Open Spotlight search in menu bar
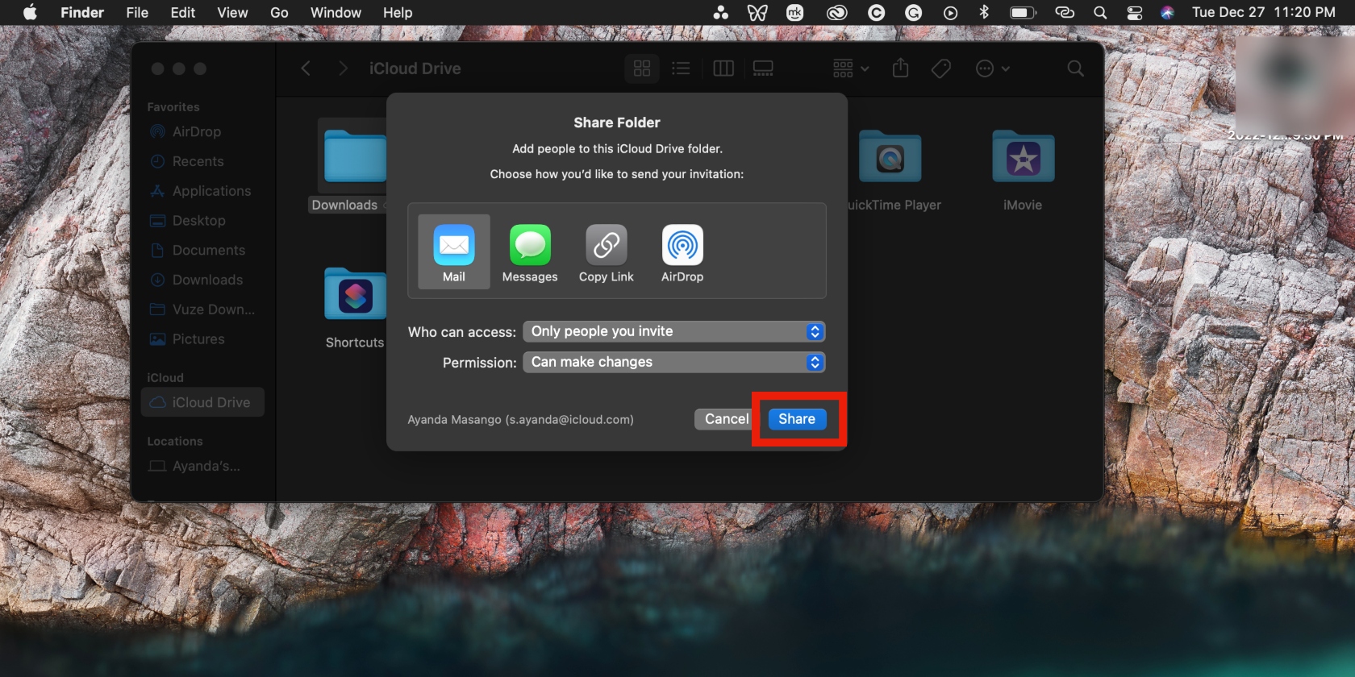The image size is (1355, 677). coord(1100,12)
